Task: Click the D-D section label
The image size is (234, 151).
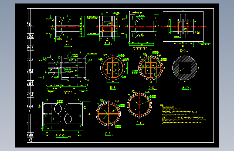Action: 183,51
